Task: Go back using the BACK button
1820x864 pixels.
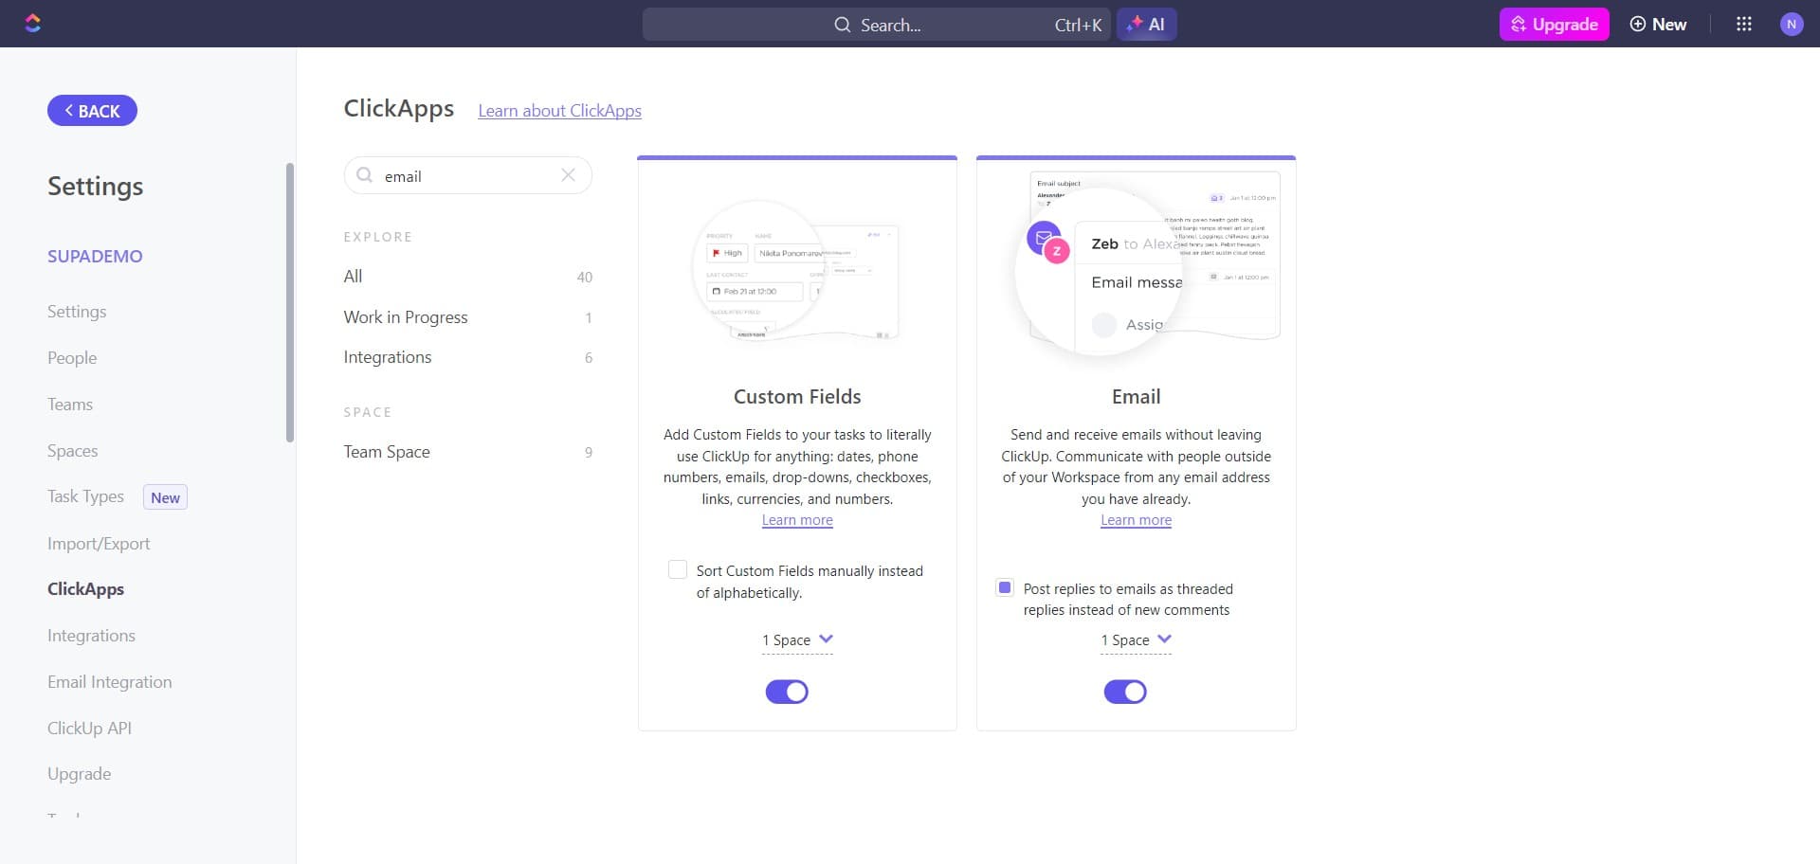Action: pos(92,111)
